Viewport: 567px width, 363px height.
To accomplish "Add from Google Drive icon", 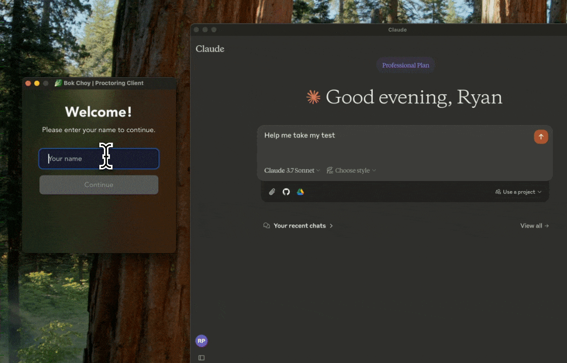I will click(x=300, y=192).
